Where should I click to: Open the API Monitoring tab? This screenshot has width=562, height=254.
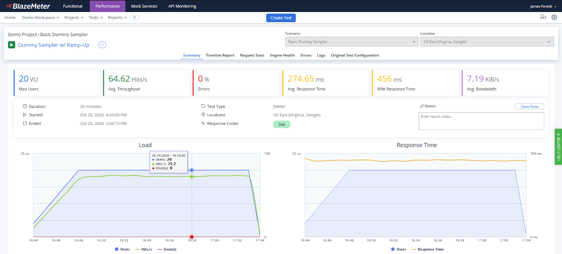(182, 6)
